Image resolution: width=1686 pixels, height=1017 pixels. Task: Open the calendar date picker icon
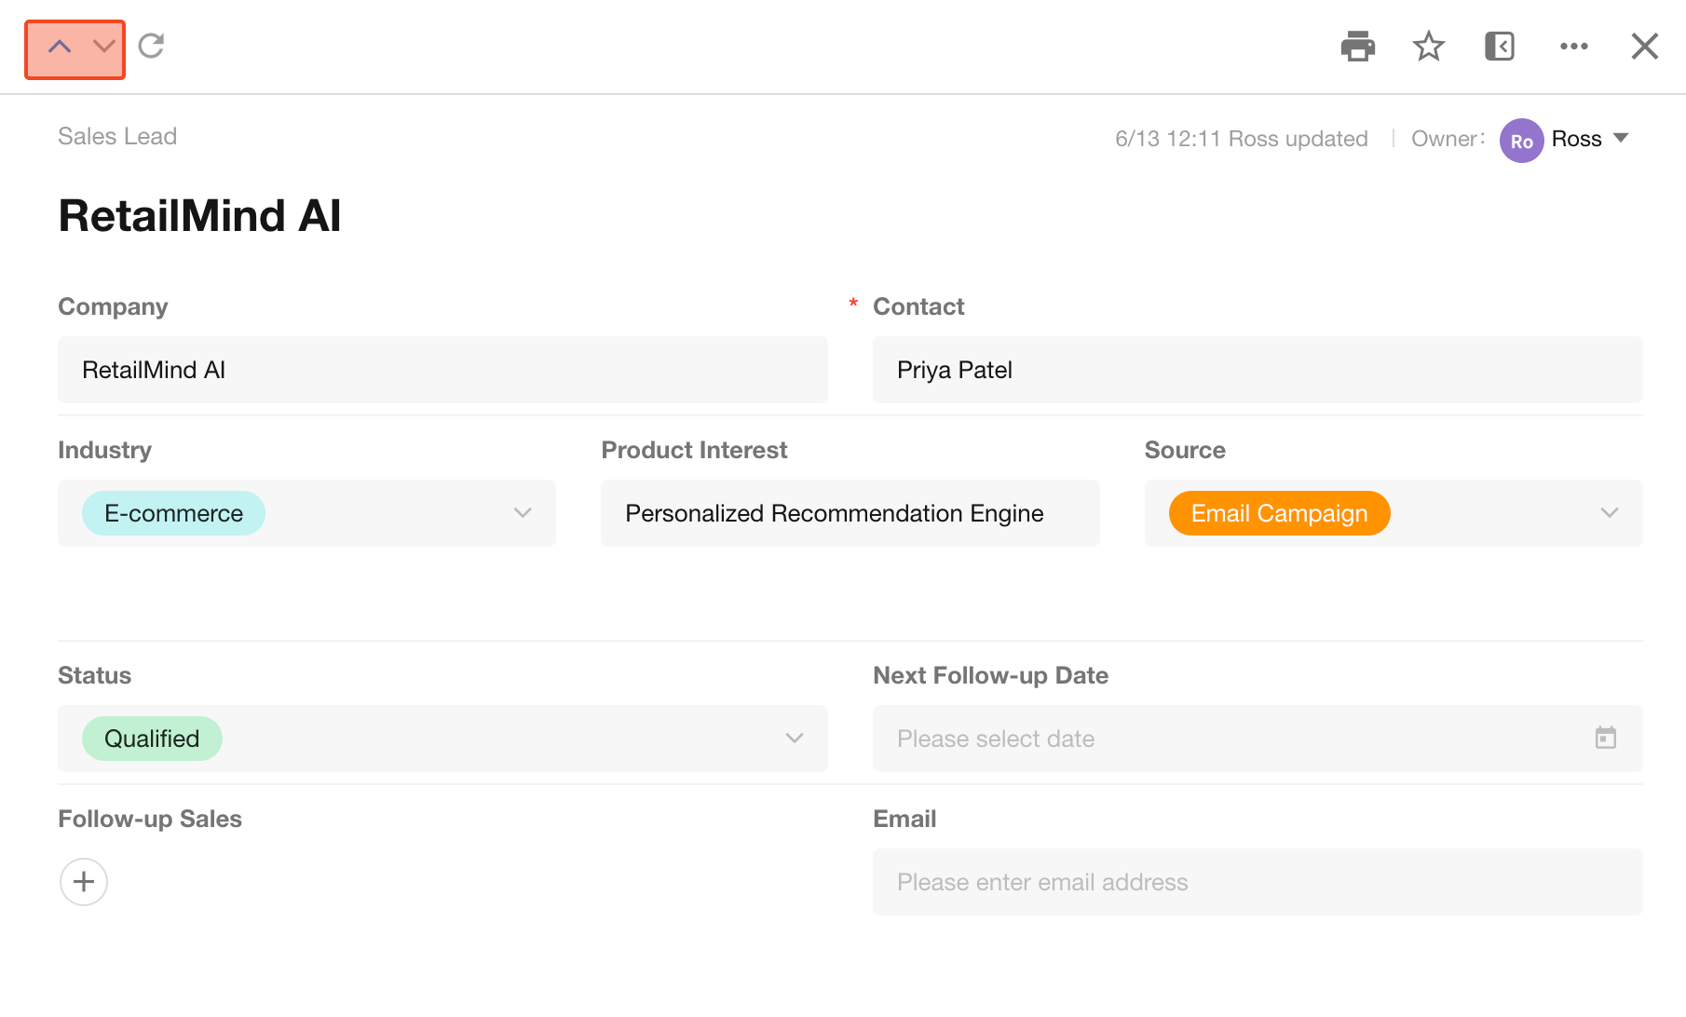(x=1605, y=739)
